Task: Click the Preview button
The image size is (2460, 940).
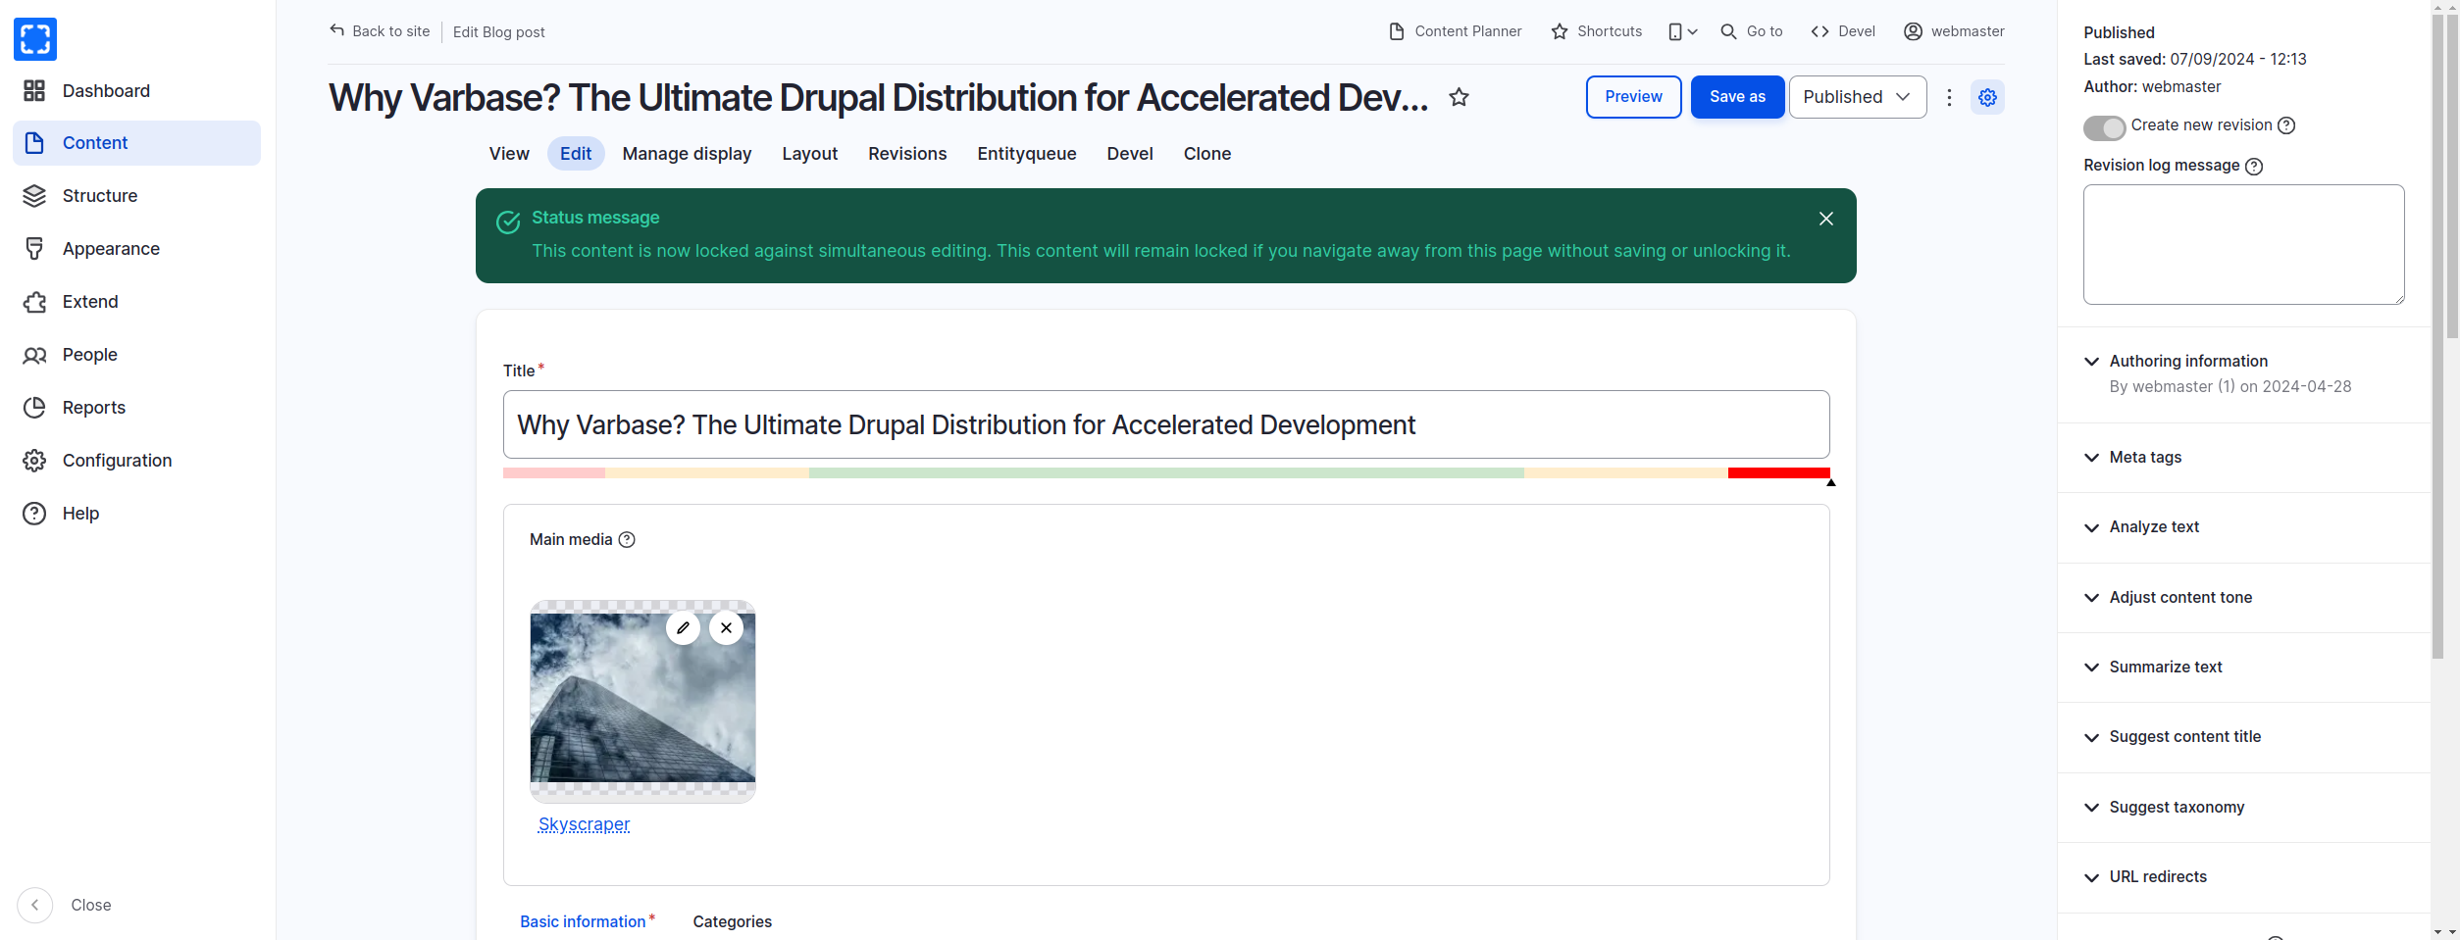Action: (1633, 97)
